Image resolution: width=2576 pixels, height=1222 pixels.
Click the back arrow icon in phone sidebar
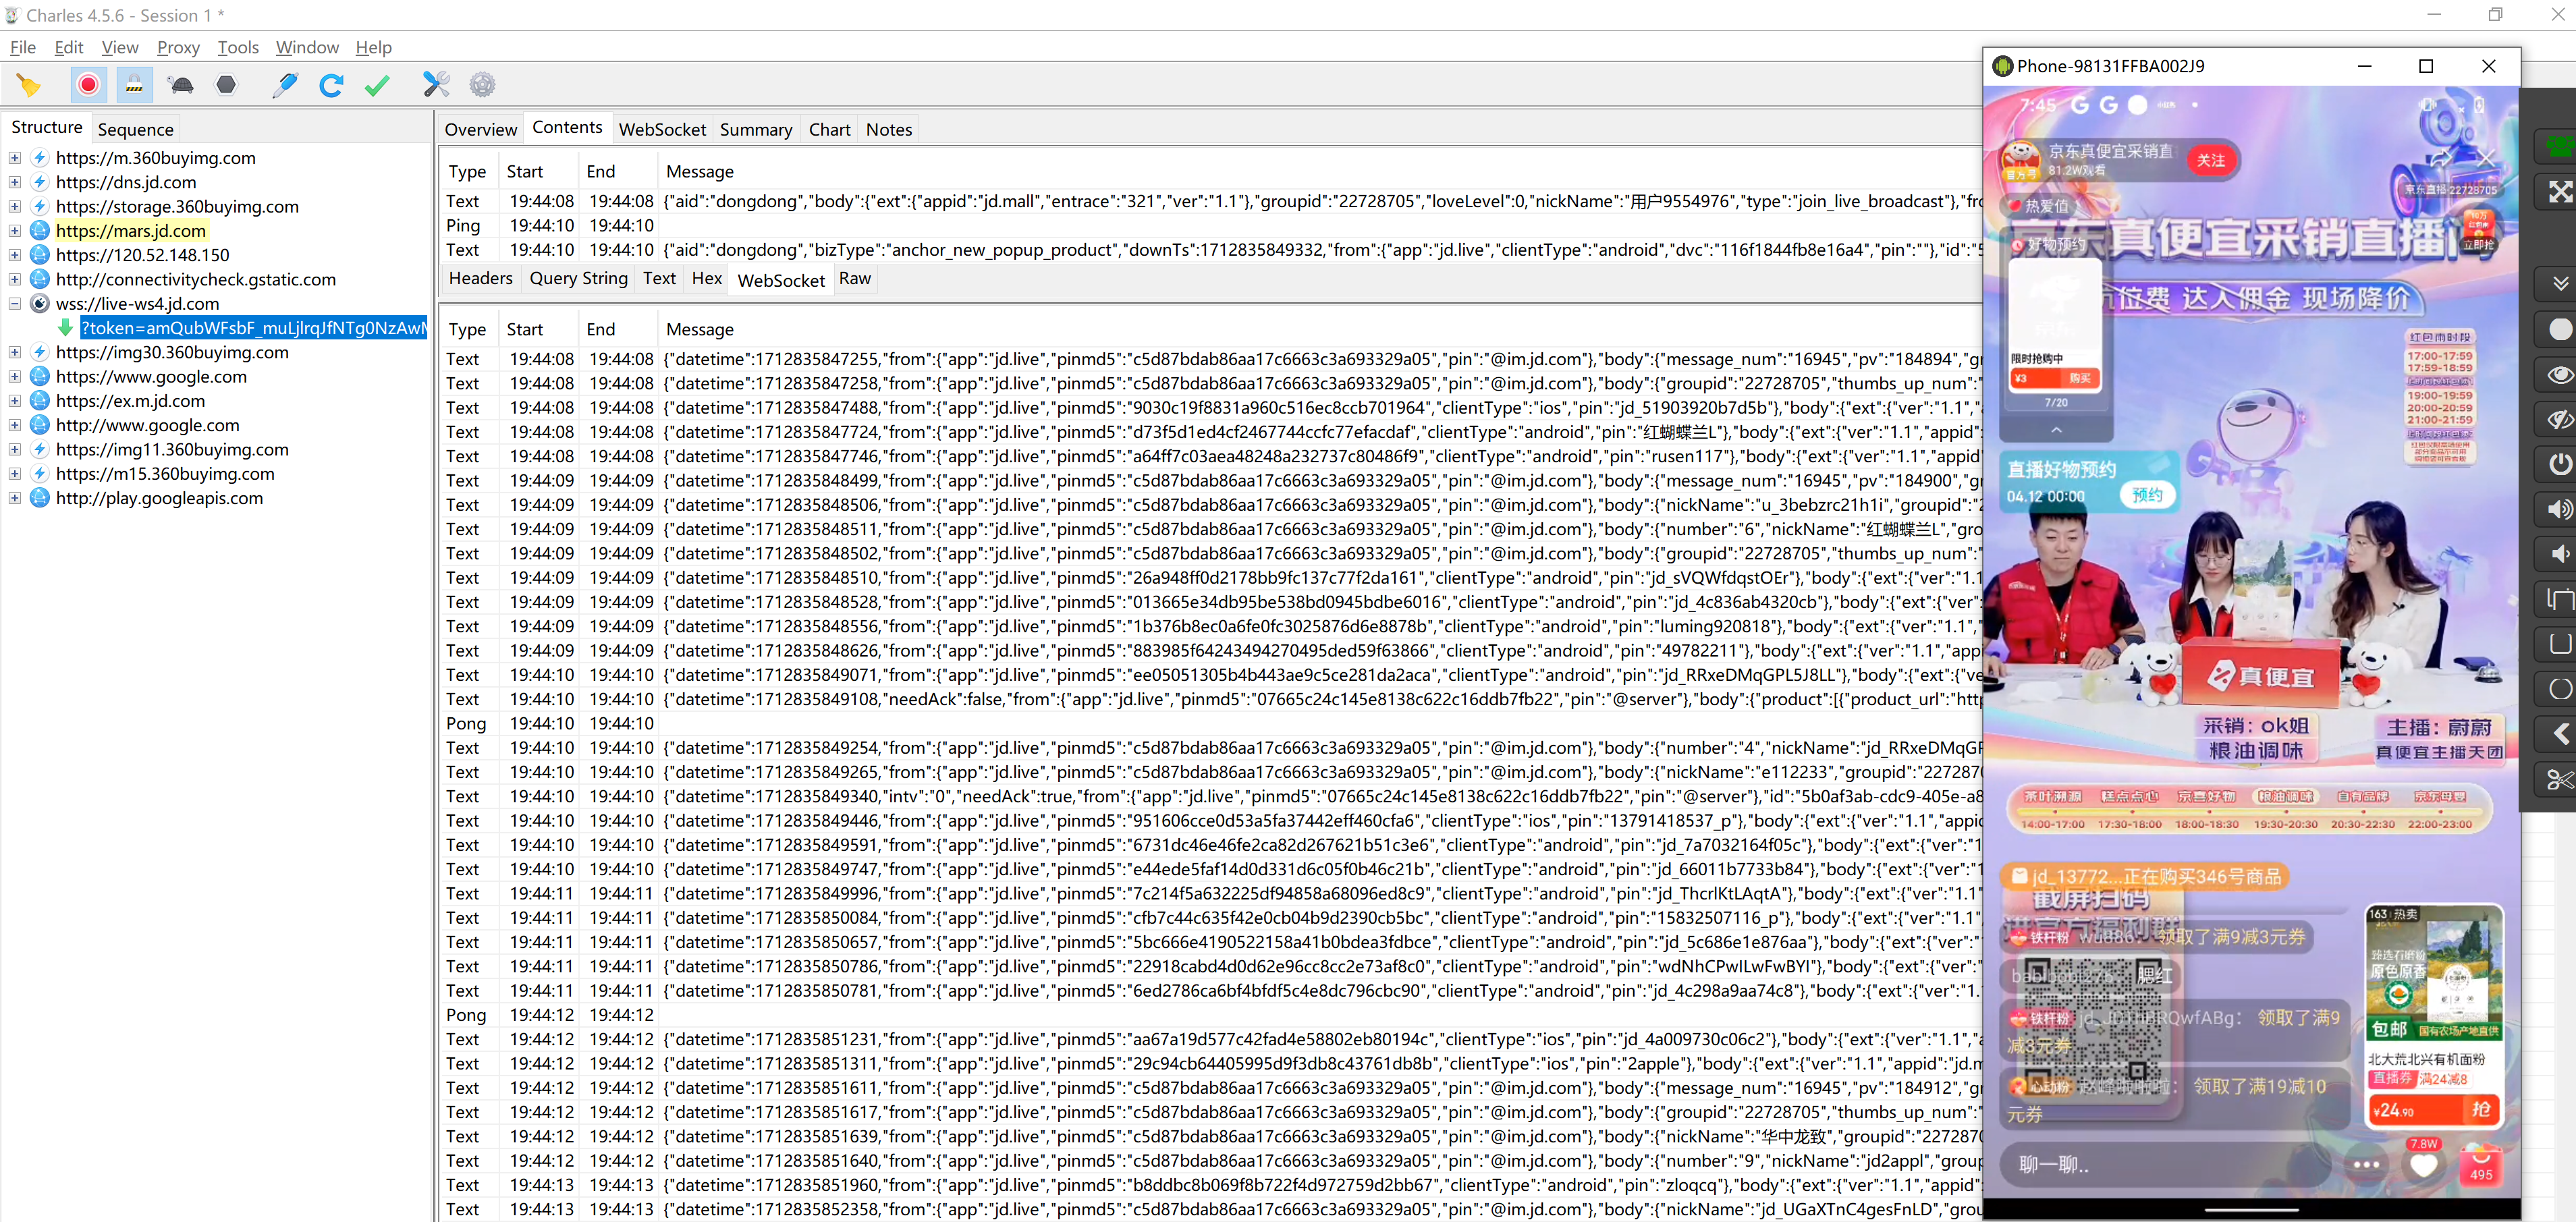pyautogui.click(x=2559, y=735)
